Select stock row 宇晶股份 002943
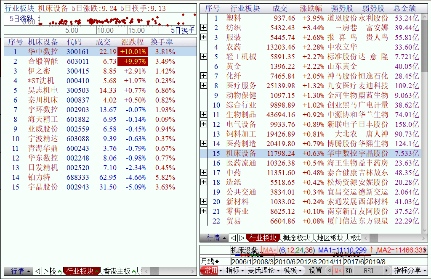This screenshot has width=431, height=279. coord(100,187)
